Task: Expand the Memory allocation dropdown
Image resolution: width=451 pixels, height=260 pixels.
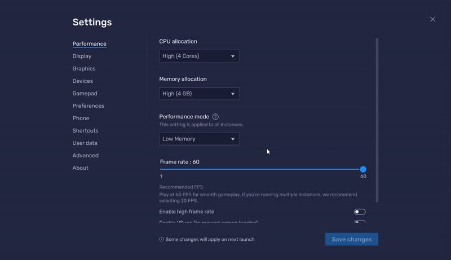Action: point(199,94)
